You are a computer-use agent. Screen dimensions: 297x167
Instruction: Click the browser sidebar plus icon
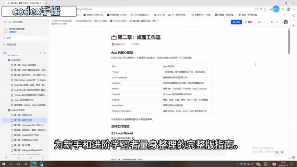pyautogui.click(x=293, y=26)
